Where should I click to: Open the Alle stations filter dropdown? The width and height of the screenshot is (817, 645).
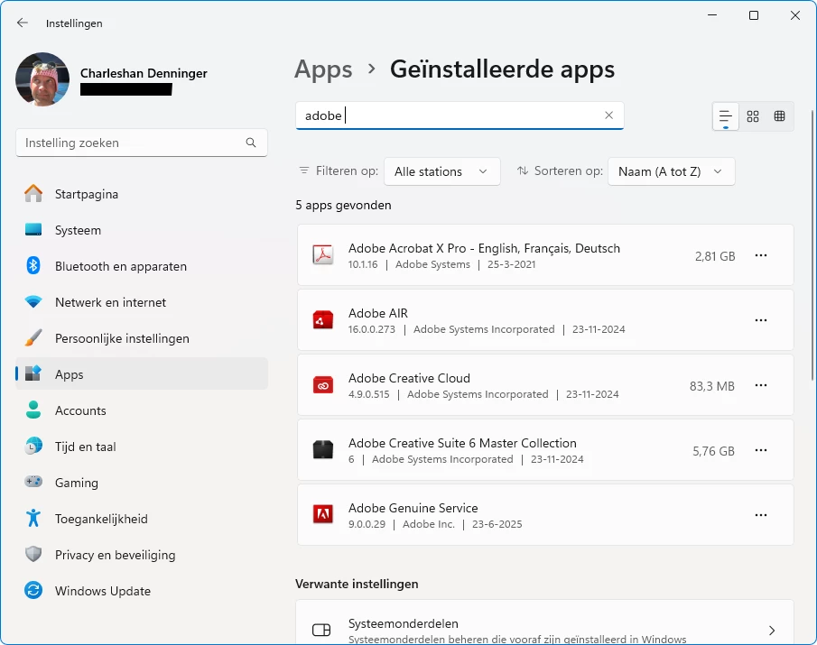(x=441, y=171)
